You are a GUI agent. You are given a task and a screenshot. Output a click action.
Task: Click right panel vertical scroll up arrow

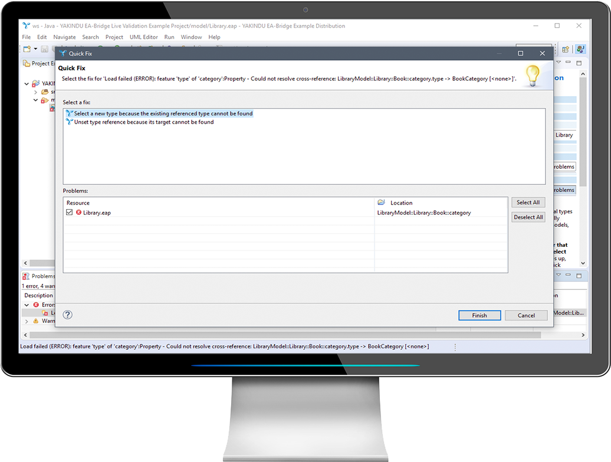[583, 74]
